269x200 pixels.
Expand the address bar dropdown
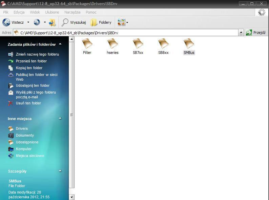241,33
